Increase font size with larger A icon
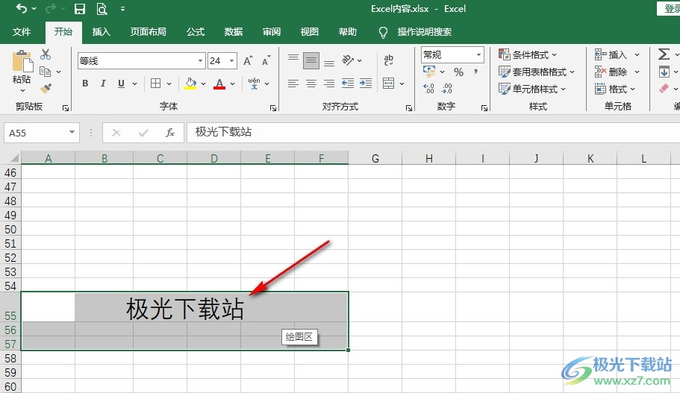680x393 pixels. [248, 61]
